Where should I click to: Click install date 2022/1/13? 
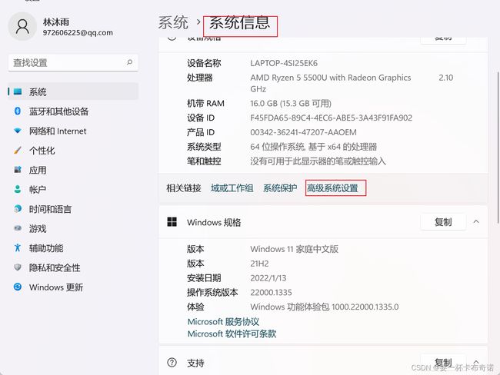tap(268, 278)
